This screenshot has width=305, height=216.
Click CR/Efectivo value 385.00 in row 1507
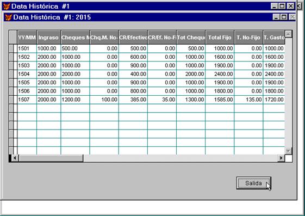tap(133, 100)
